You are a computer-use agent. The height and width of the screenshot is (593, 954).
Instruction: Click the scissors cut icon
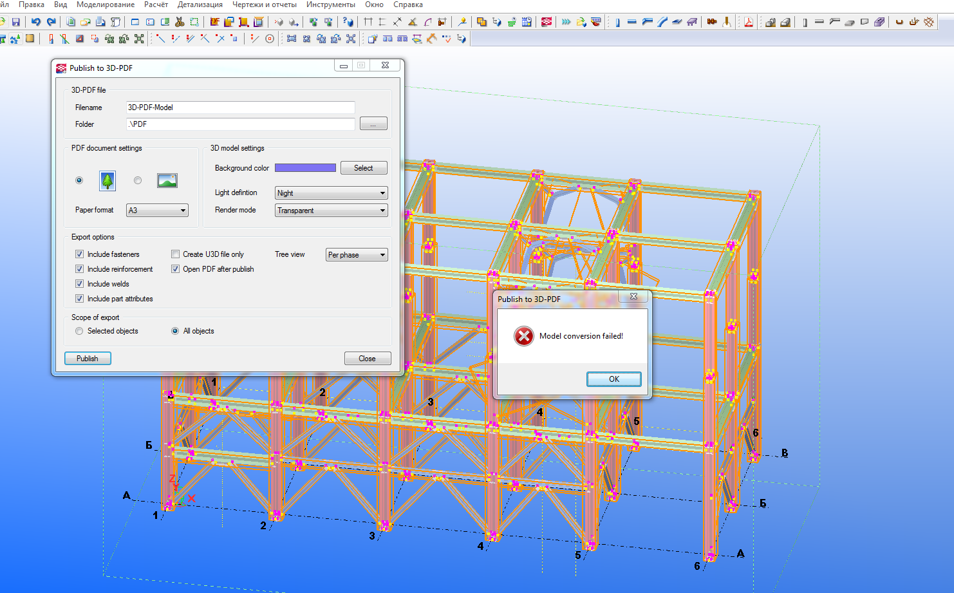180,22
